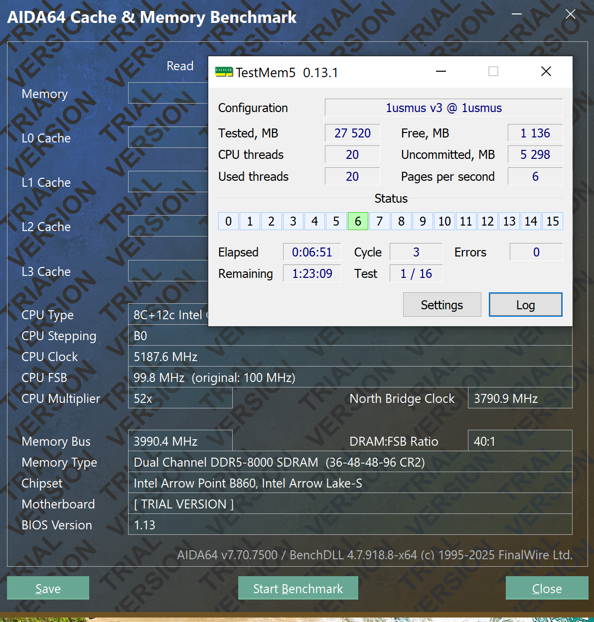Open the TestMem5 Settings dialog
The image size is (594, 622).
point(442,305)
